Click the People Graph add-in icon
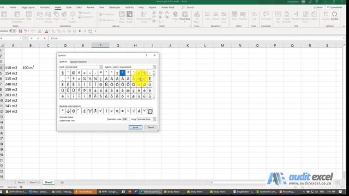Image resolution: width=349 pixels, height=196 pixels. coord(130,17)
